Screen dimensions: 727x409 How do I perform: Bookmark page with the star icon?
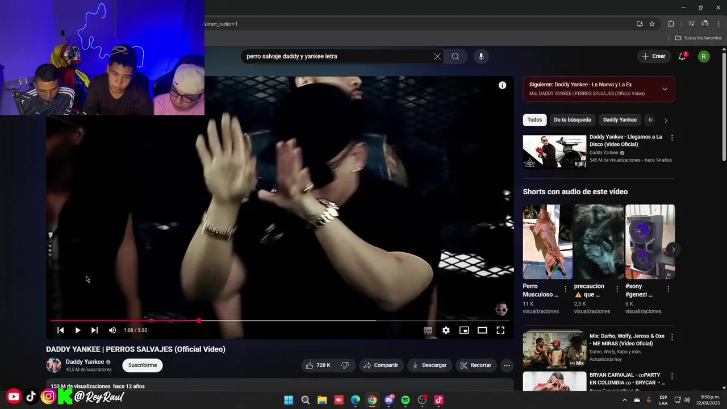tap(652, 24)
